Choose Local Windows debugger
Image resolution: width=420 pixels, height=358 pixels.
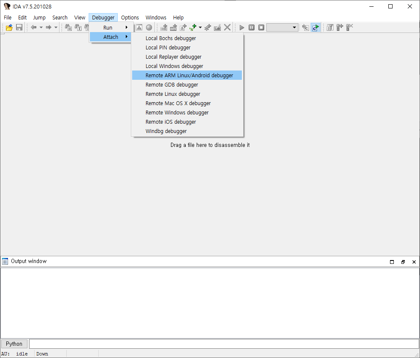pyautogui.click(x=187, y=66)
